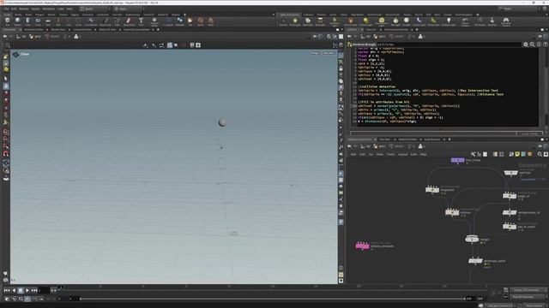Viewport: 549px width, 308px height.
Task: Switch to the Animation Editor tab
Action: click(x=33, y=30)
